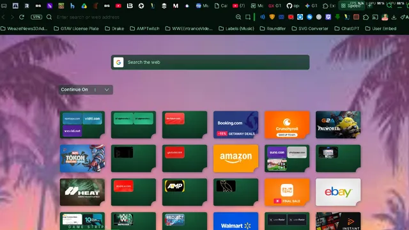The width and height of the screenshot is (409, 230).
Task: Open the snapshot capture tool
Action: pyautogui.click(x=248, y=17)
